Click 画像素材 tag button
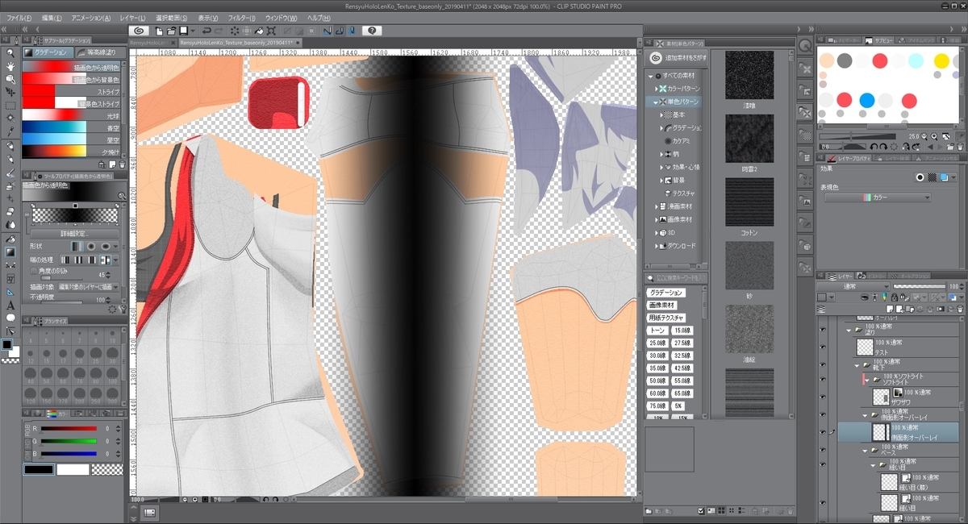The image size is (968, 524). (x=661, y=305)
